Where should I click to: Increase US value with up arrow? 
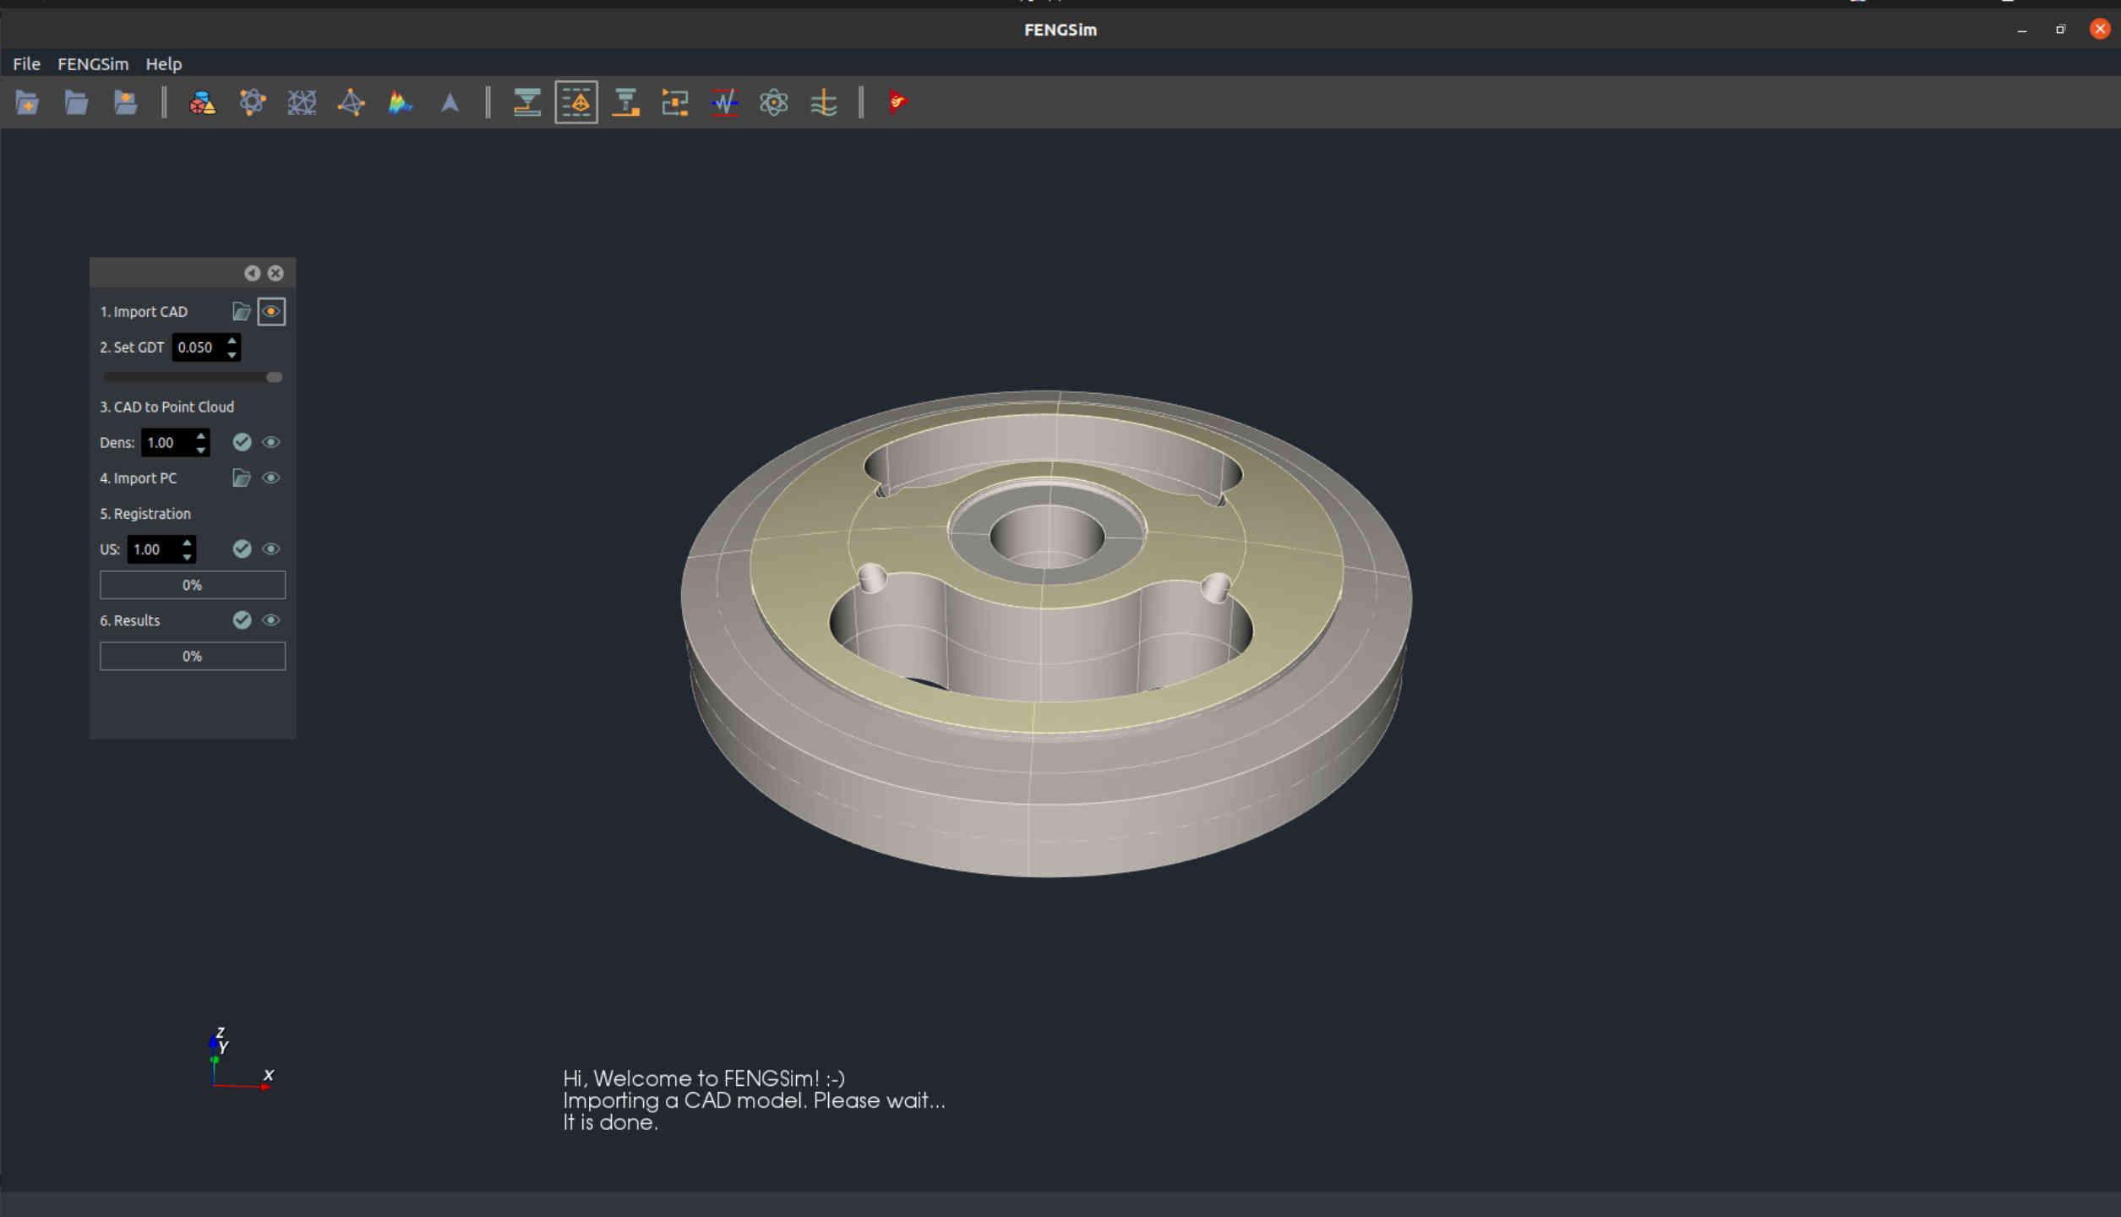[x=188, y=542]
